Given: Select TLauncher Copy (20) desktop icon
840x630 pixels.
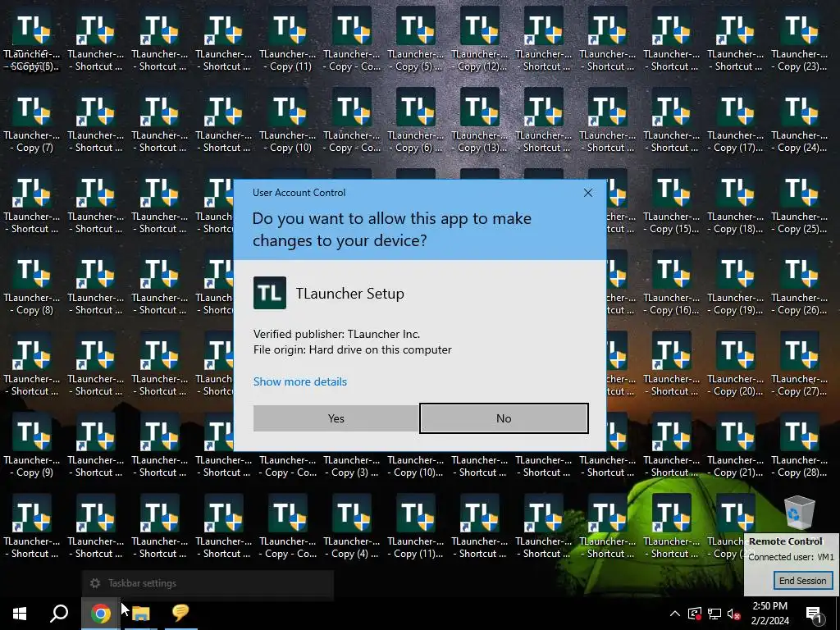Looking at the screenshot, I should tap(735, 365).
